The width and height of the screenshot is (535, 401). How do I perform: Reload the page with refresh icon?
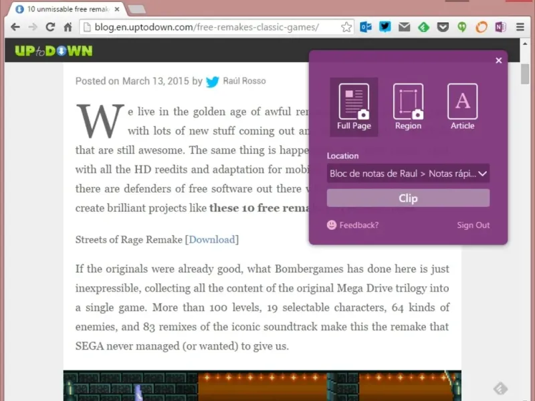[x=51, y=27]
